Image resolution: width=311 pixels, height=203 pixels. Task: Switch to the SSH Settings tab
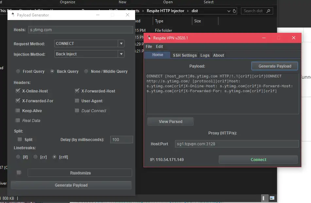pos(185,55)
